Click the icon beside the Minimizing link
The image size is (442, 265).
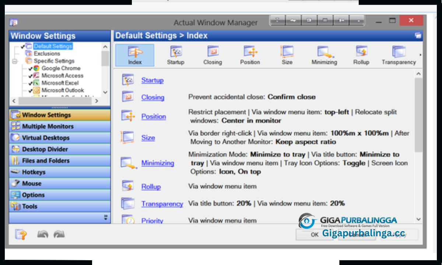click(129, 163)
